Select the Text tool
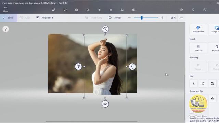Image resolution: width=219 pixels, height=123 pixels. point(99,10)
